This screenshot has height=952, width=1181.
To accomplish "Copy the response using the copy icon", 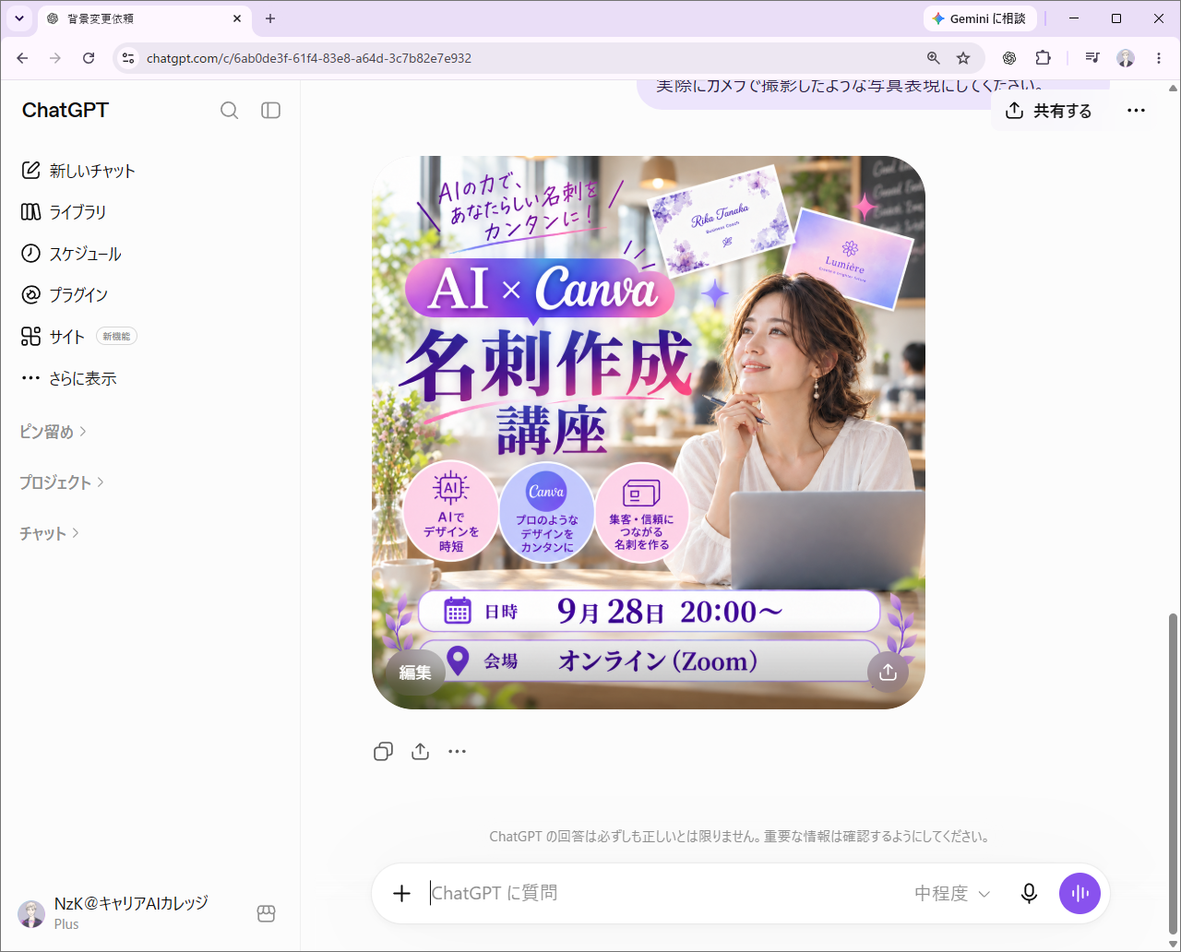I will [x=383, y=752].
